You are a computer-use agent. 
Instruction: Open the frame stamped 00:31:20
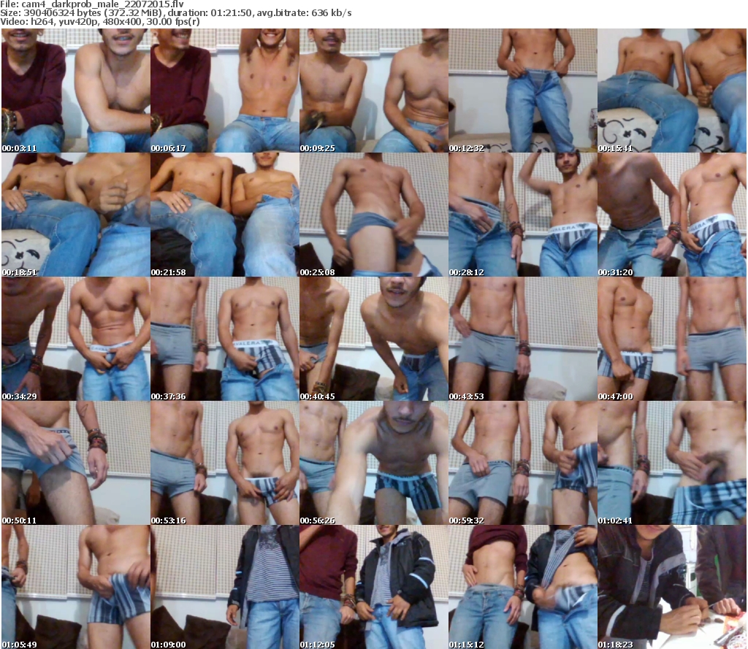(672, 215)
